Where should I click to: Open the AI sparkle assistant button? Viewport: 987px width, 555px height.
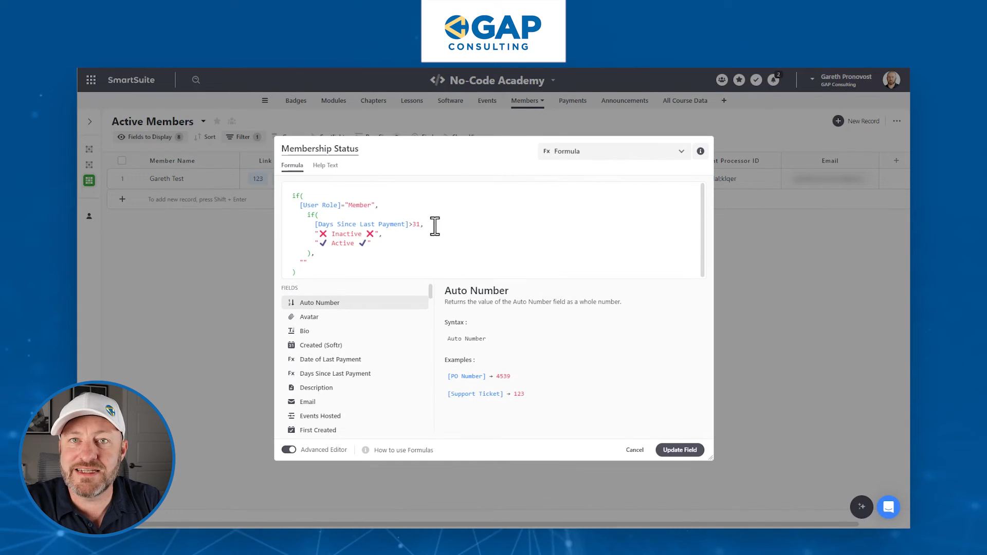862,507
